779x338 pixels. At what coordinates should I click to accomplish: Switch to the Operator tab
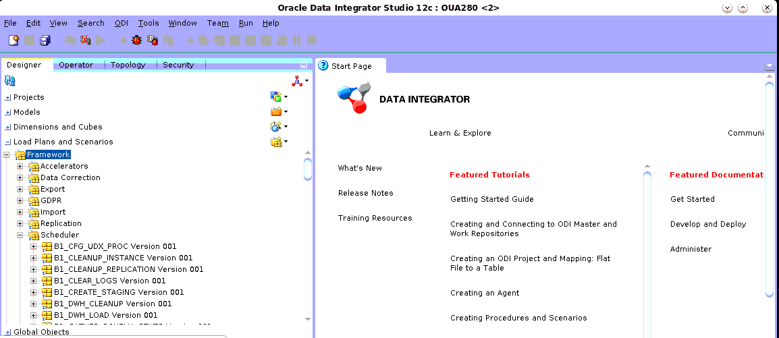[76, 65]
